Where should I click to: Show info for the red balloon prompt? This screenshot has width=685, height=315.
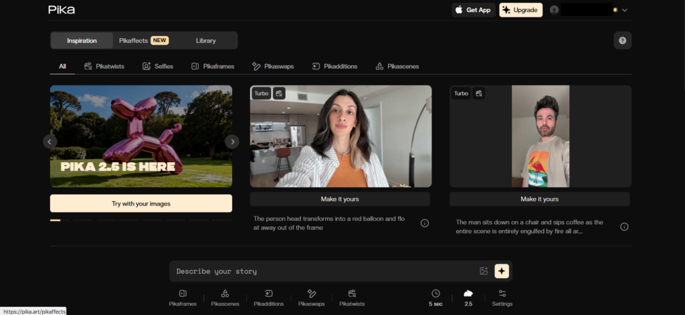[x=424, y=223]
